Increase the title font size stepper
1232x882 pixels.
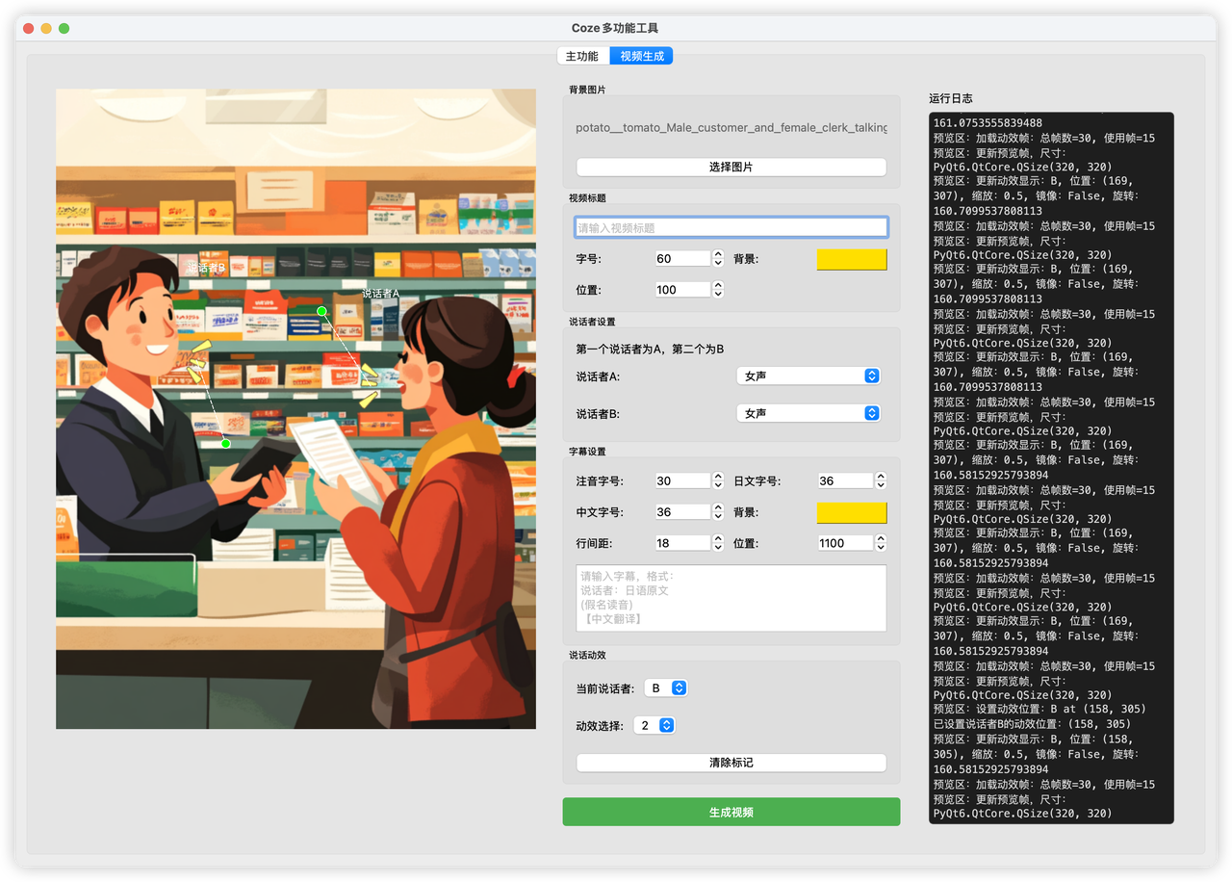717,254
